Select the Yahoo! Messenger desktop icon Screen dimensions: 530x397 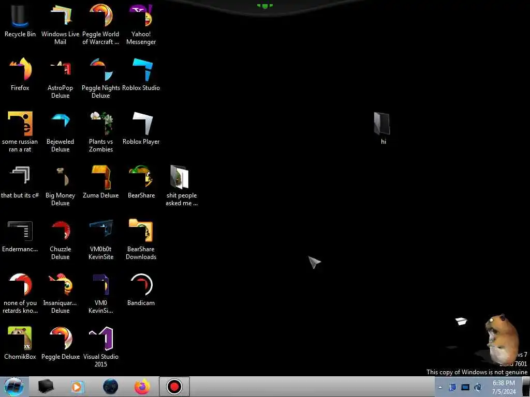coord(141,24)
